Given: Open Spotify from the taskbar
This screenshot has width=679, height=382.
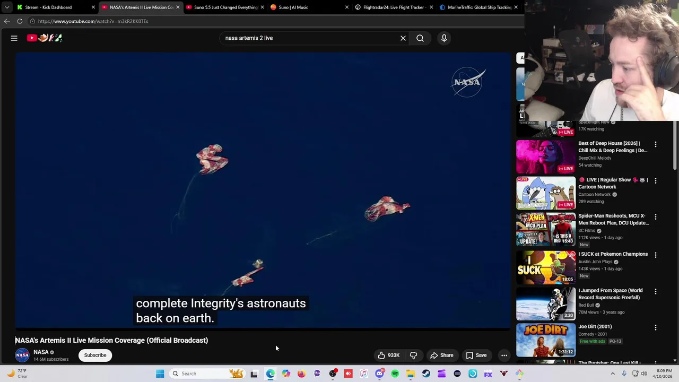Looking at the screenshot, I should coord(395,374).
